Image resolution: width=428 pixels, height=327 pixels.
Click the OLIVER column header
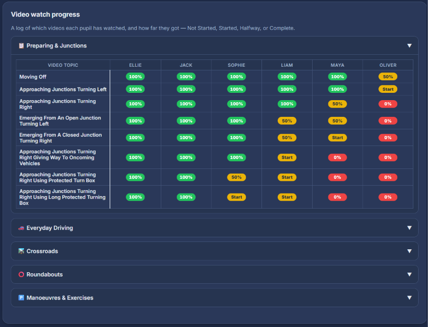coord(388,65)
